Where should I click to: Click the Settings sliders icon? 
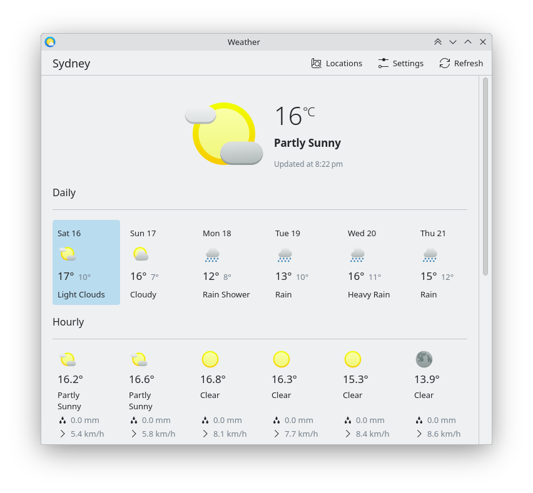point(383,63)
